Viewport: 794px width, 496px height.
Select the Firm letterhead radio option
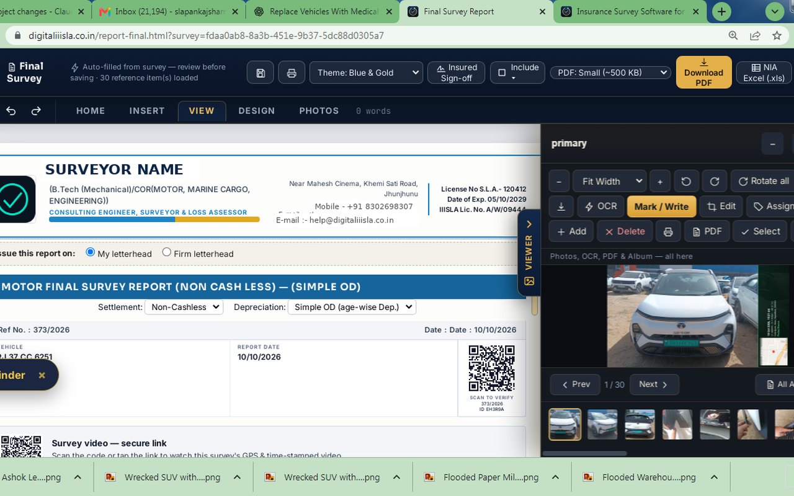pyautogui.click(x=166, y=252)
